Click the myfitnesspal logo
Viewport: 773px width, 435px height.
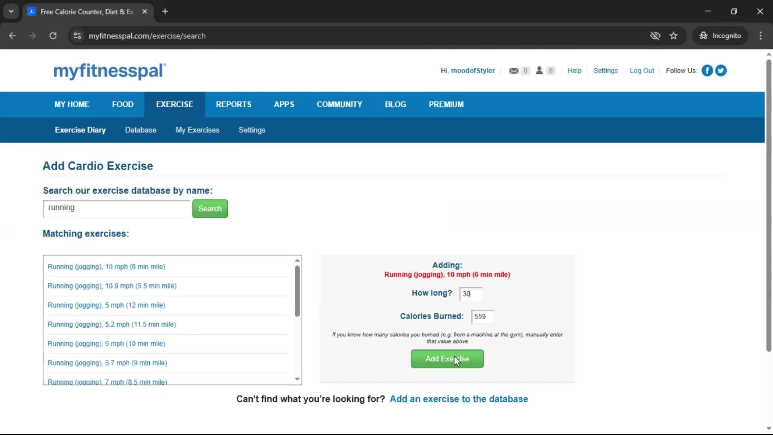(x=110, y=71)
